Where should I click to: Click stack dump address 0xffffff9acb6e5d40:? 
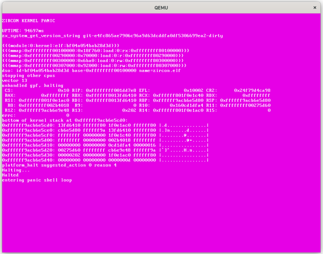click(29, 160)
